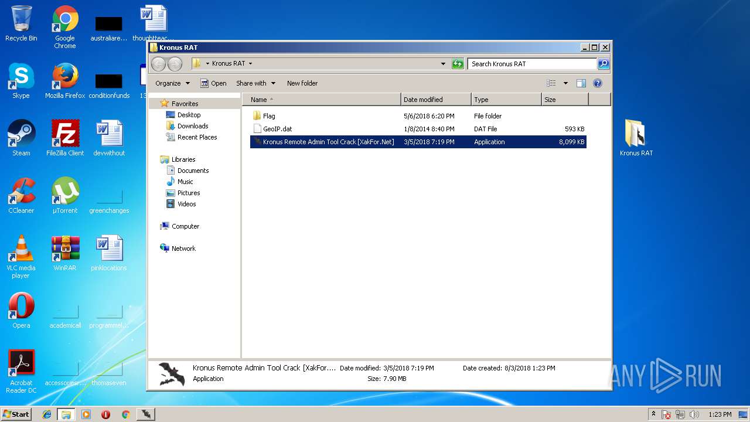Viewport: 750px width, 422px height.
Task: Launch Google Chrome from the desktop
Action: click(65, 27)
